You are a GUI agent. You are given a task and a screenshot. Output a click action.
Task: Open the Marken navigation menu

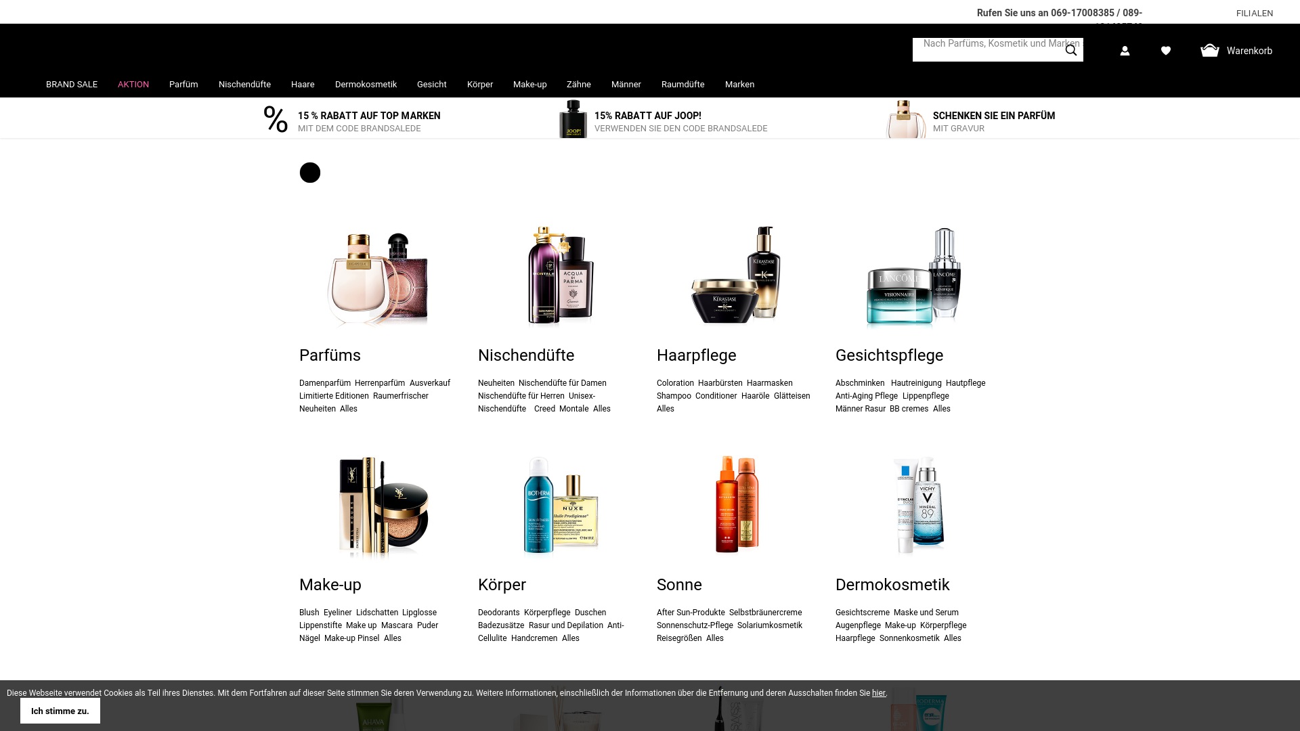click(739, 85)
